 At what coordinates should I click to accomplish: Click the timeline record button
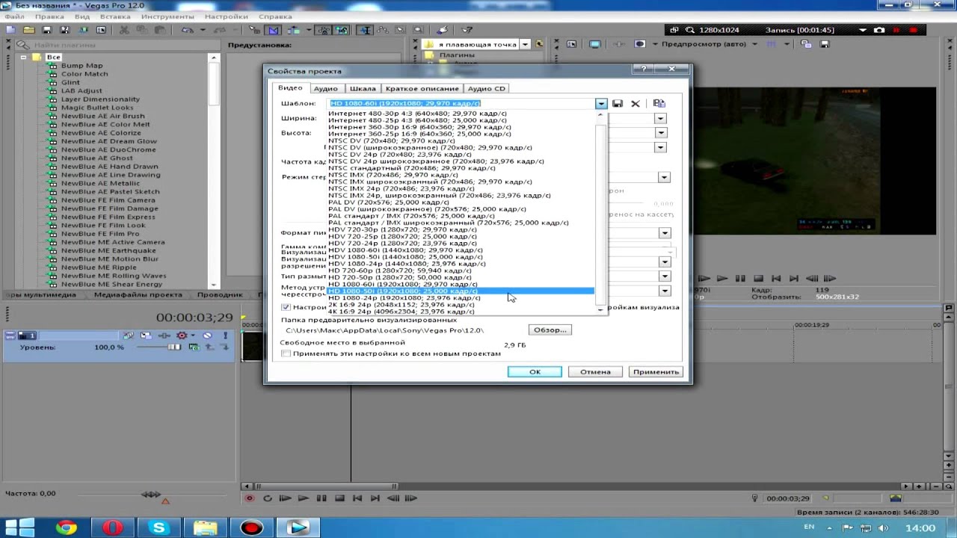pos(250,498)
